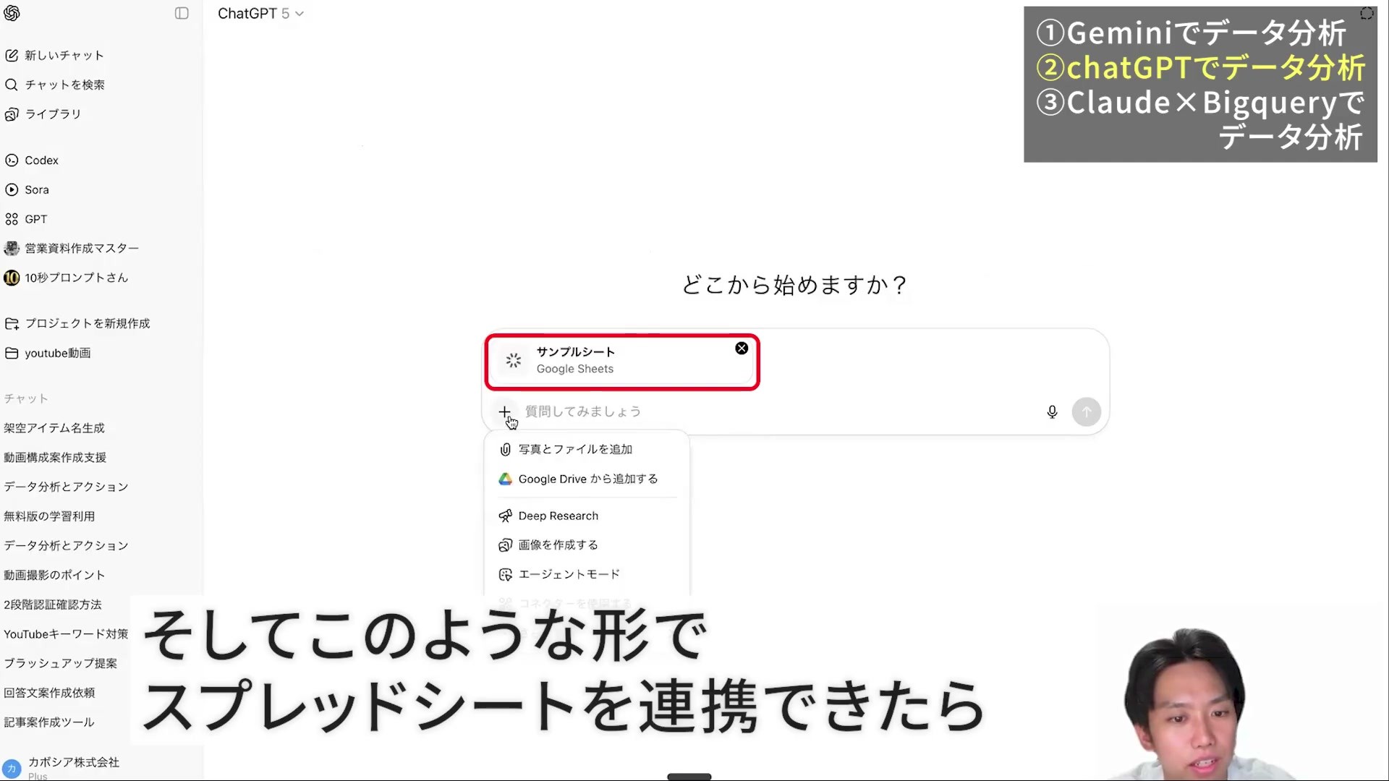Open the GPT explore page

35,219
